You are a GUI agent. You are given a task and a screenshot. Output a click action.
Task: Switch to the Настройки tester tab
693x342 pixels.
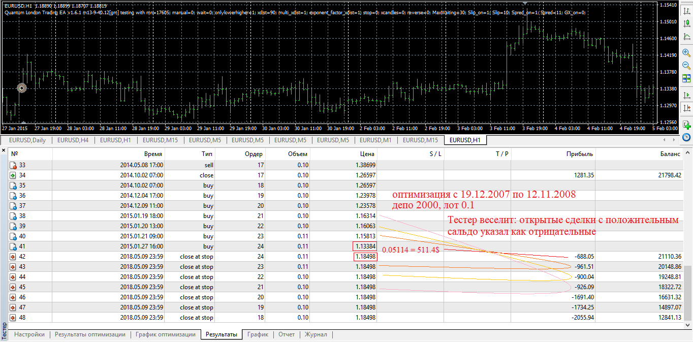click(x=29, y=334)
